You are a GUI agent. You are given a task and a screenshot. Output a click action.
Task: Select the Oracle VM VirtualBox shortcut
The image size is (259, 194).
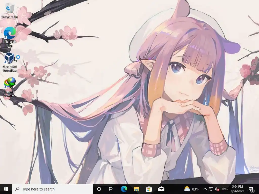[x=10, y=62]
